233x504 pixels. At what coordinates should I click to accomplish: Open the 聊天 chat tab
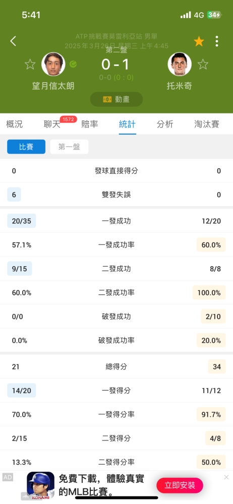point(52,124)
